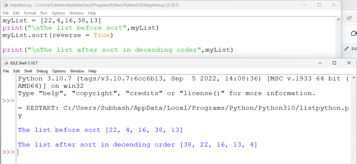Viewport: 357px width, 164px height.
Task: Close the listpython.py editor window
Action: tap(333, 5)
